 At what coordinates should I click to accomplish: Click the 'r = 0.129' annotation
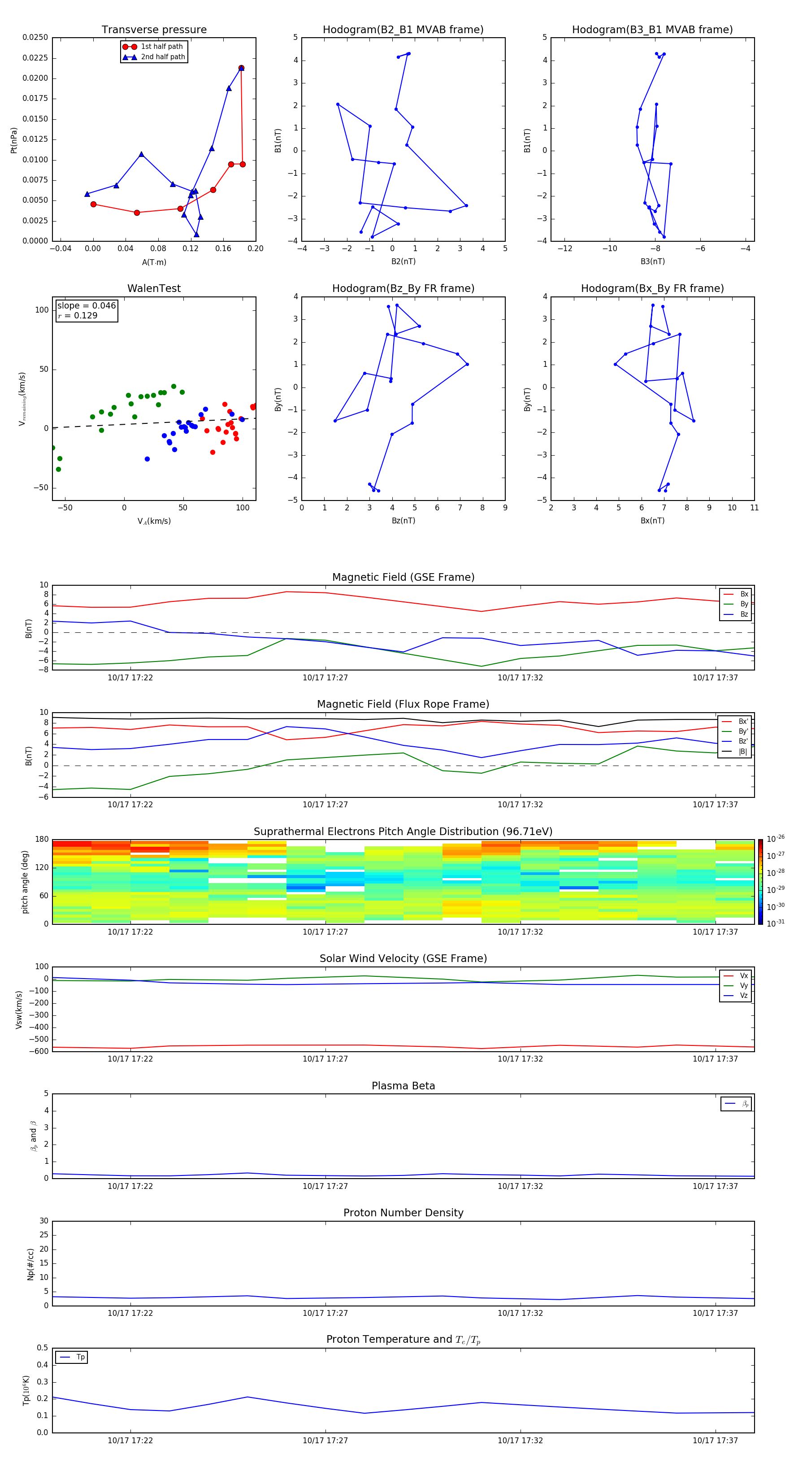(78, 315)
